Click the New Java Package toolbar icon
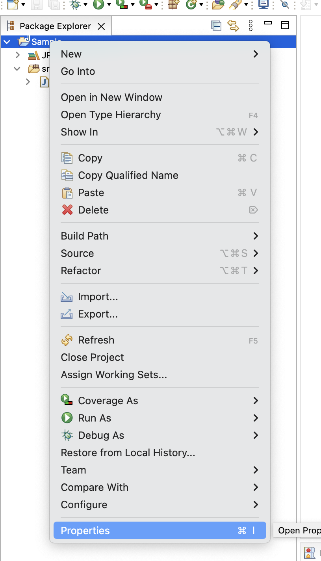The image size is (321, 561). coord(173,4)
